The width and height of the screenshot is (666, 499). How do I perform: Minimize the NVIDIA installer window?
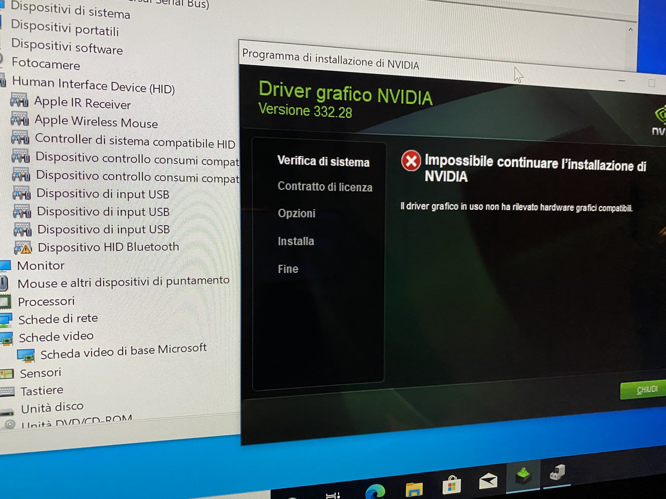coord(622,81)
